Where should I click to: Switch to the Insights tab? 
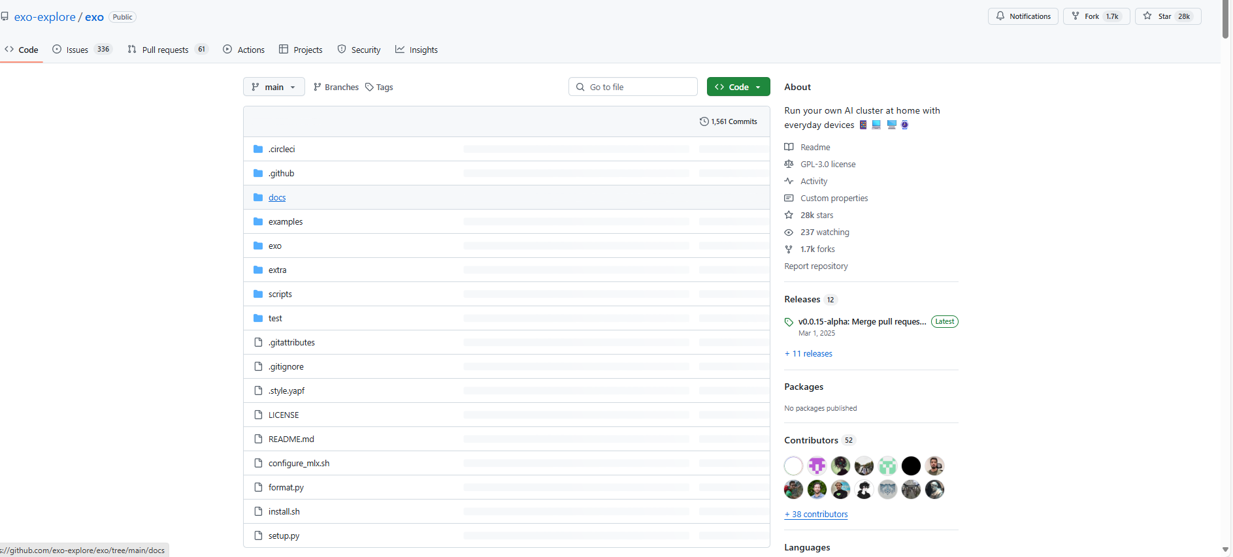[x=416, y=50]
